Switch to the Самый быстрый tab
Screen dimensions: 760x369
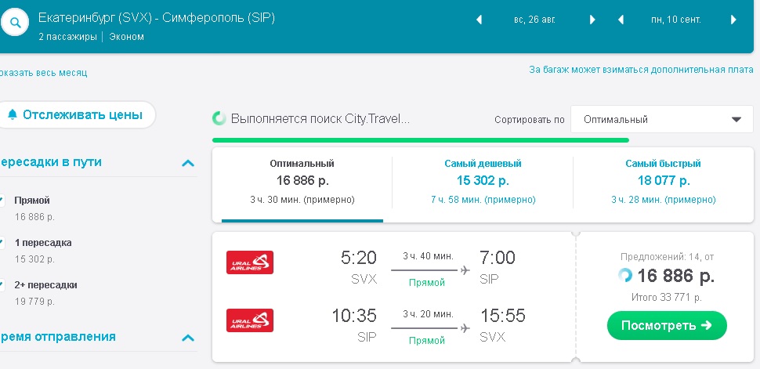point(663,182)
